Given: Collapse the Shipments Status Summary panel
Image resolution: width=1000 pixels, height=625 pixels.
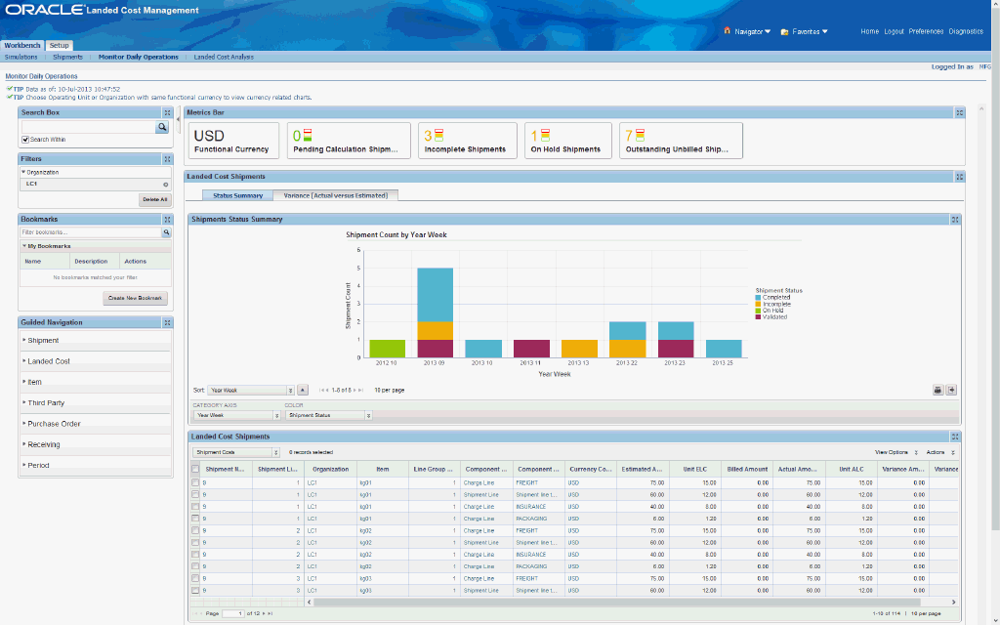Looking at the screenshot, I should [955, 220].
